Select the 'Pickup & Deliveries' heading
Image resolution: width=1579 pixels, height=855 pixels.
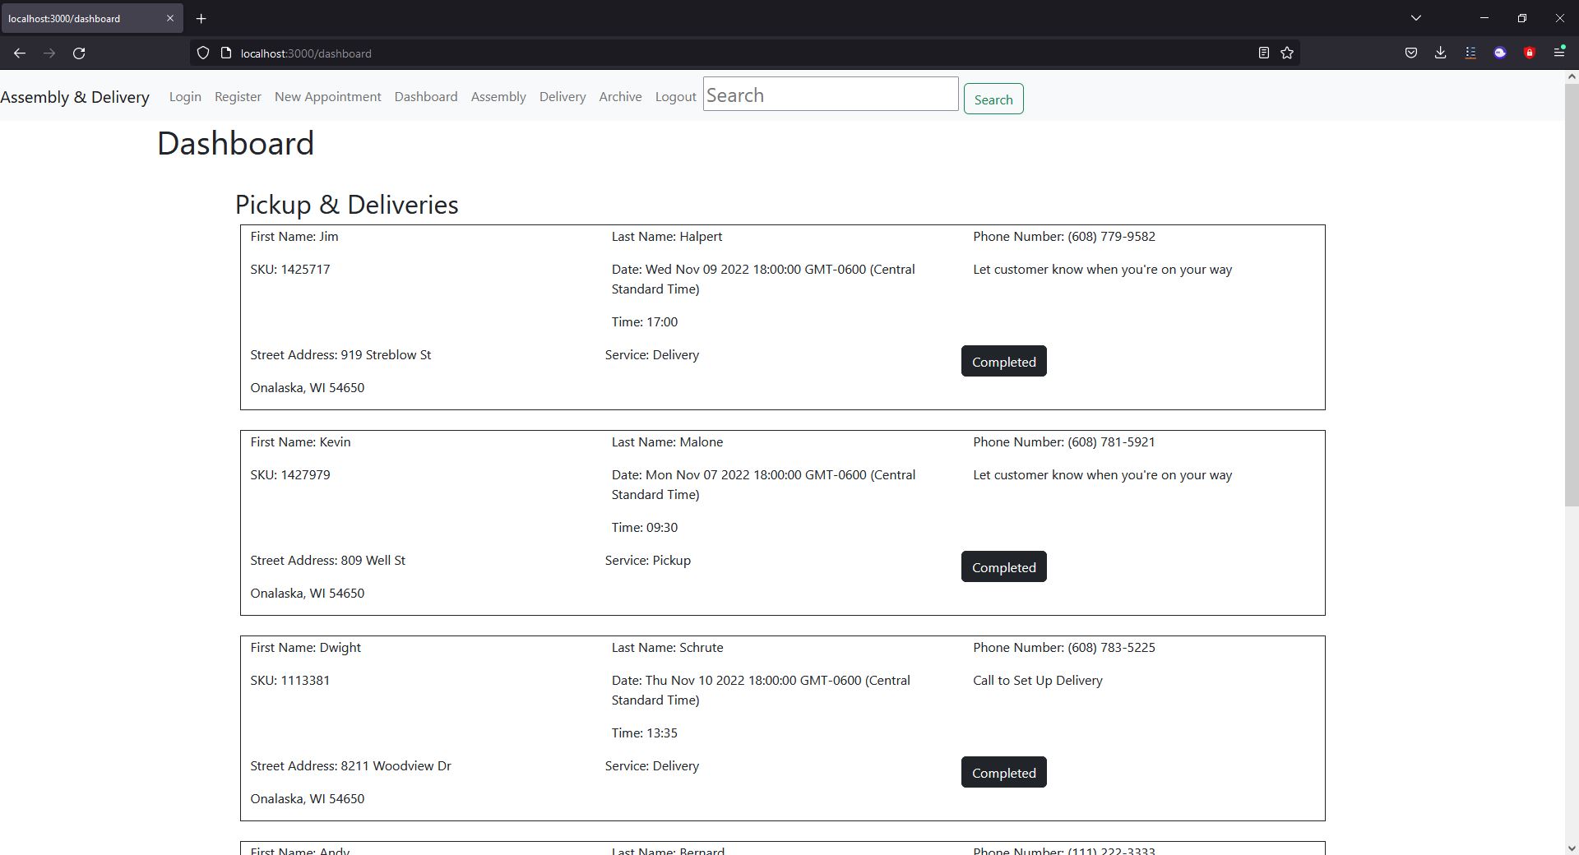pos(346,205)
